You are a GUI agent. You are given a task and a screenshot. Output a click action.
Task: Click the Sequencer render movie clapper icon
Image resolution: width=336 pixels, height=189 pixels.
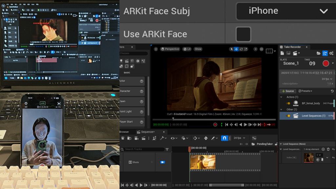[x=144, y=138]
